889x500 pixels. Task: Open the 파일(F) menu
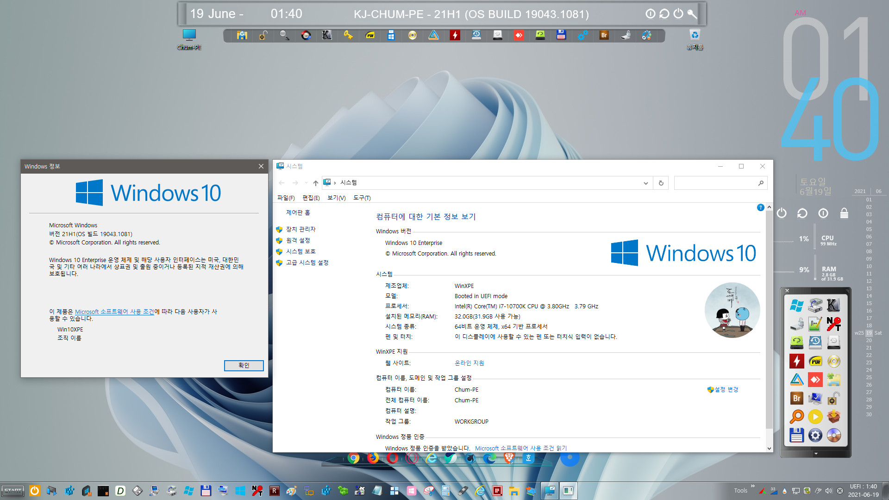[286, 198]
